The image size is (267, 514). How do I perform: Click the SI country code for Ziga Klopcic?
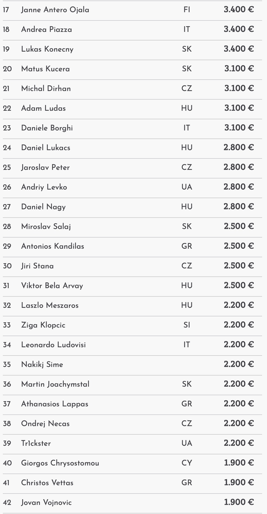[187, 325]
